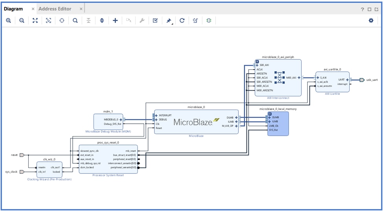
Task: Expand the DLMB port on microblaze_0
Action: coord(236,117)
